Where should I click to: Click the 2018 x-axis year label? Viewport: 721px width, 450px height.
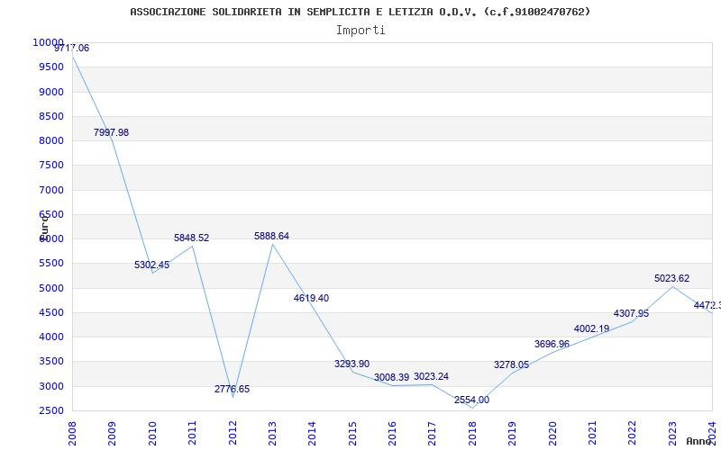[472, 433]
